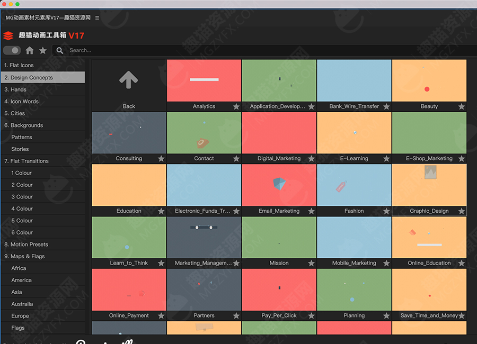Favorite Mobile_Marketing via star
This screenshot has height=344, width=477.
386,263
